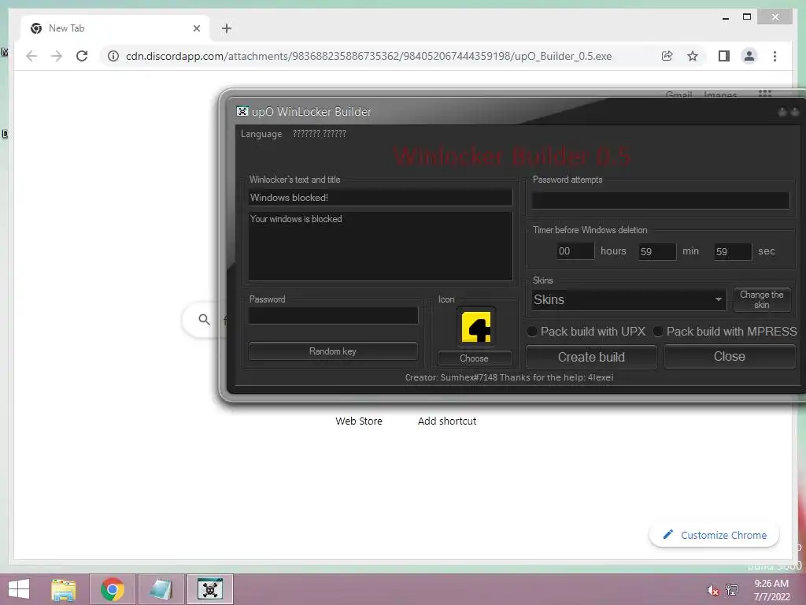The width and height of the screenshot is (806, 605).
Task: Click the address bar URL
Action: click(x=368, y=56)
